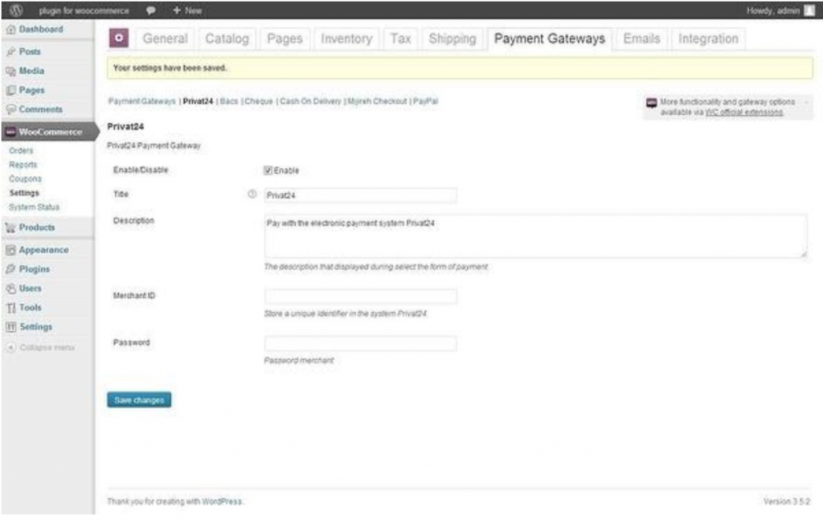
Task: Click the WooCommerce sidebar icon
Action: tap(10, 132)
